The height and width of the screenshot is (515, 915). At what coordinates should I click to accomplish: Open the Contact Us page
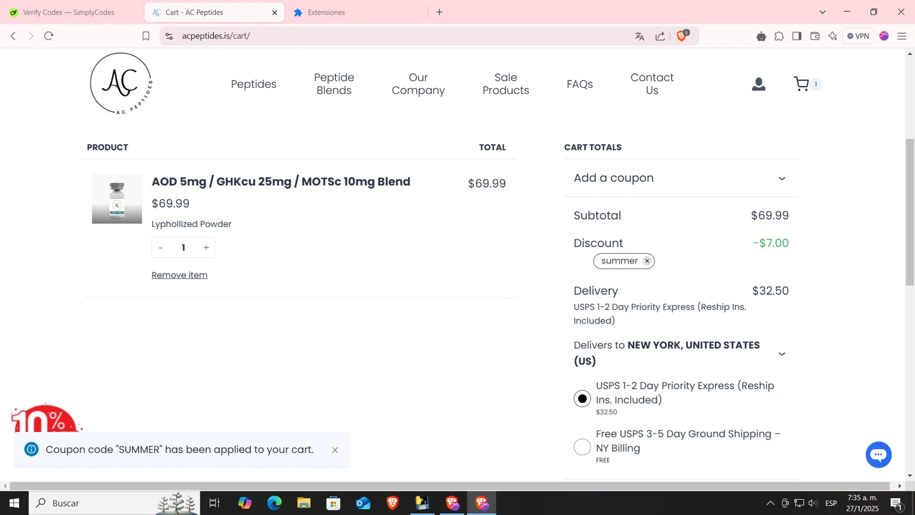[x=652, y=84]
